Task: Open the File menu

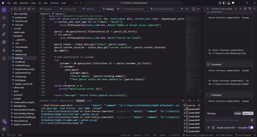Action: [x=9, y=3]
